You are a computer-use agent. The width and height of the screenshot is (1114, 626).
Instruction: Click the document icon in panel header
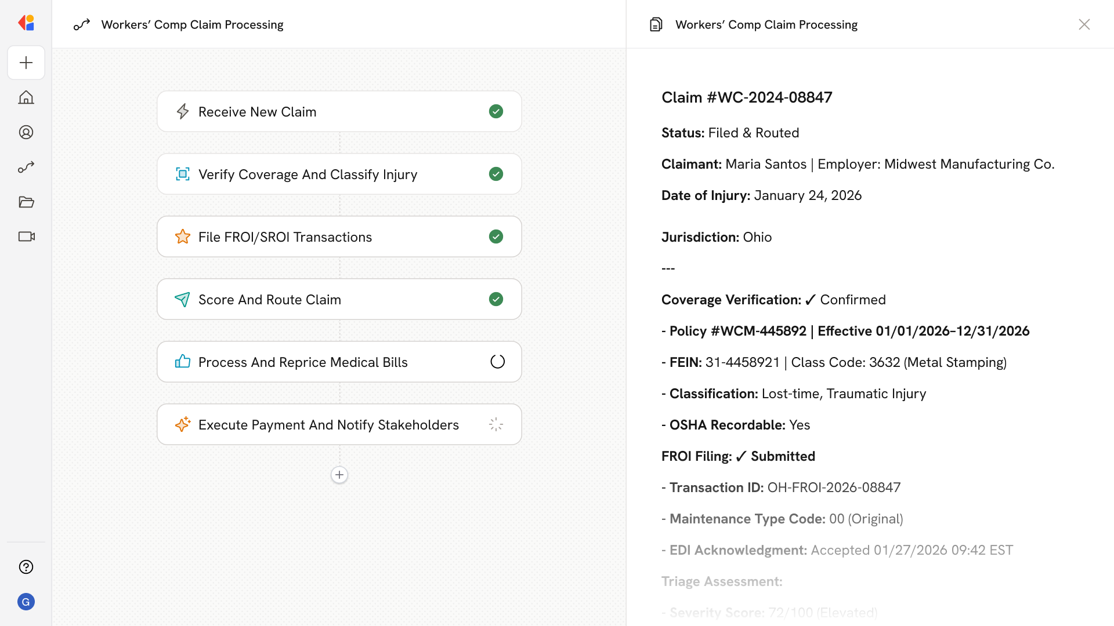(x=656, y=24)
